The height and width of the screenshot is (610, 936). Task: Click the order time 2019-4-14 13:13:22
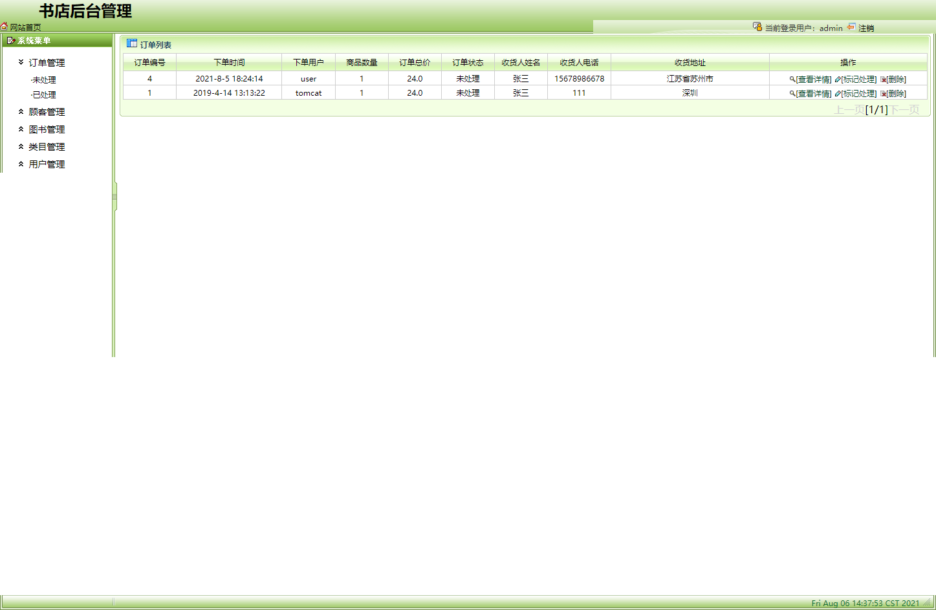[229, 93]
